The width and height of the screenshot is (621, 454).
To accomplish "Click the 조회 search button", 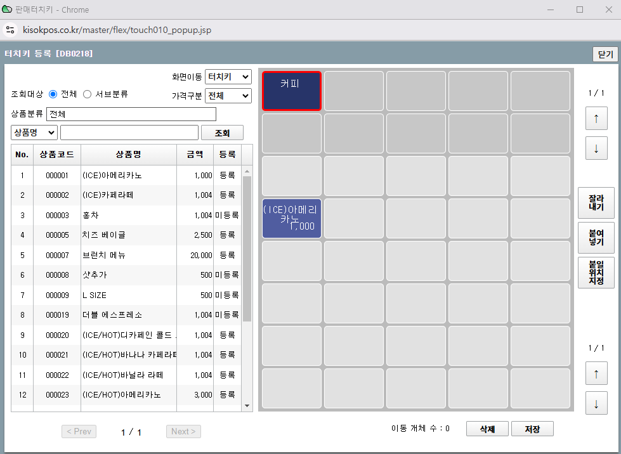I will (222, 133).
